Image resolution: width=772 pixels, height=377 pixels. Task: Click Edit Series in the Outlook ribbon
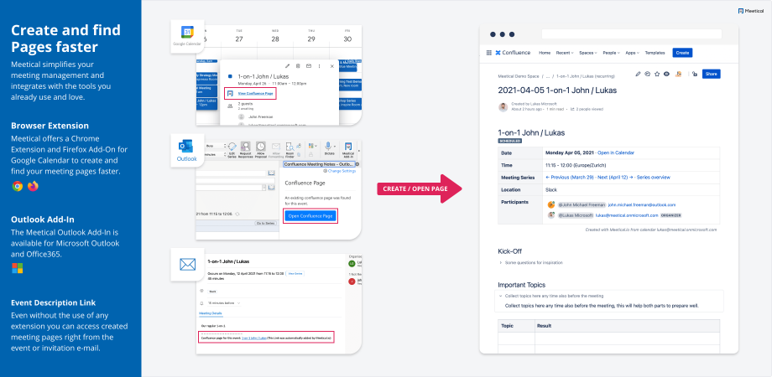[x=232, y=149]
